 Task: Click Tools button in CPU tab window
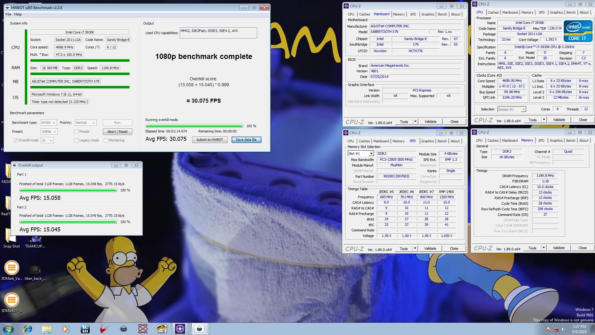click(532, 120)
